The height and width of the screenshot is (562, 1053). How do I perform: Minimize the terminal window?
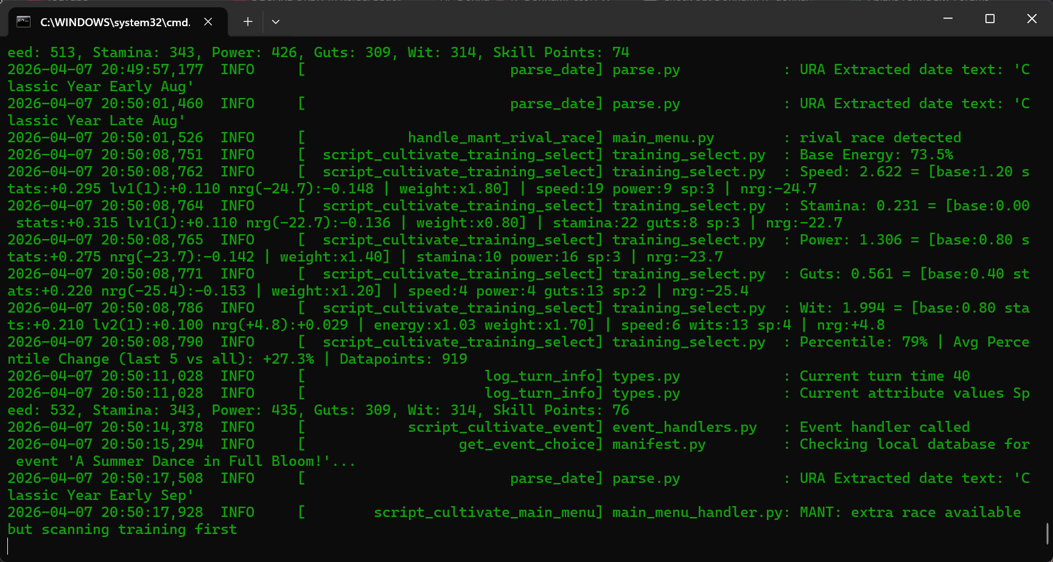point(948,19)
